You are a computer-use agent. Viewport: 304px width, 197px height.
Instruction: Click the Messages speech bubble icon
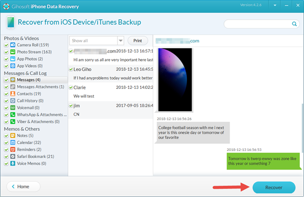[x=13, y=80]
